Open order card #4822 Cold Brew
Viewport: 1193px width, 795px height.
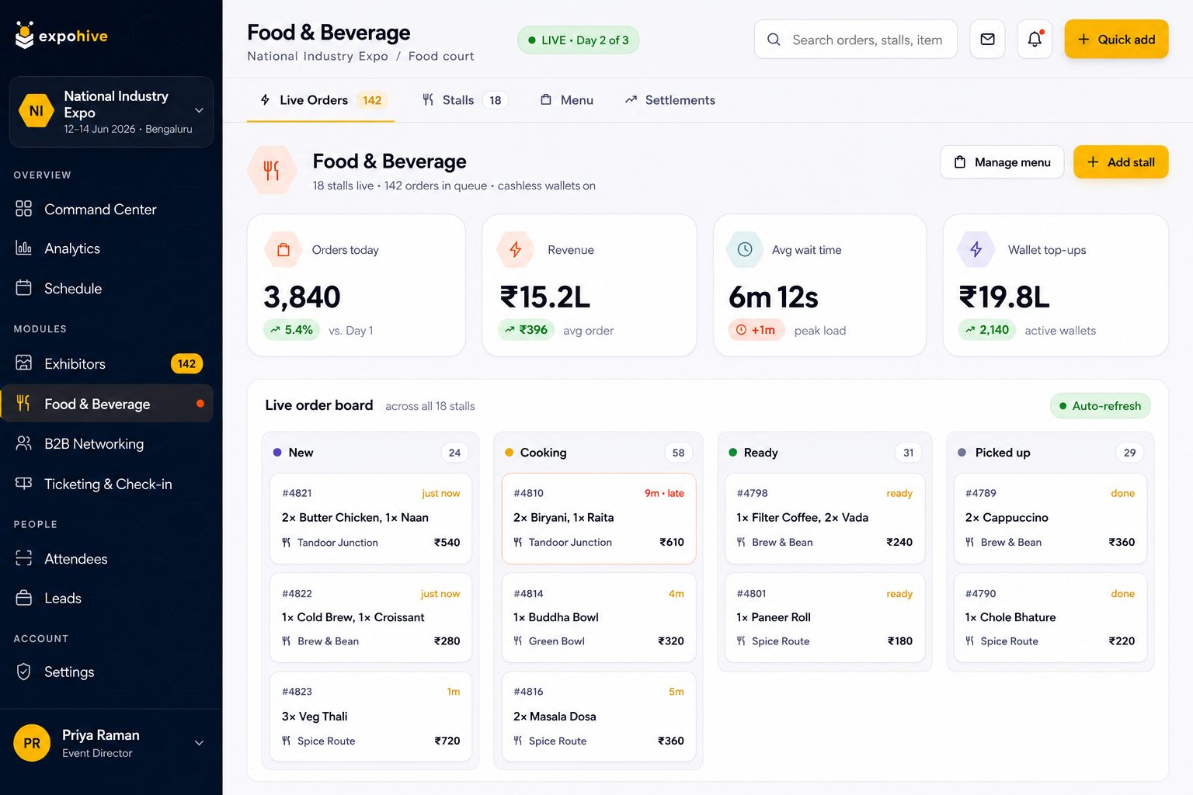[x=370, y=617]
